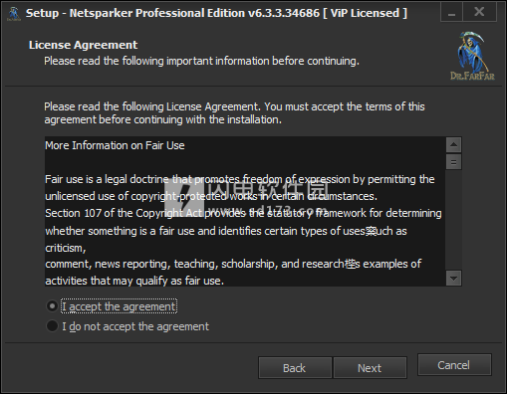Click the "Section 107 of the Copyright Act" line
The height and width of the screenshot is (394, 507).
pyautogui.click(x=243, y=213)
